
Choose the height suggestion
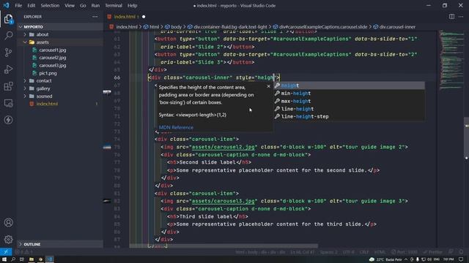[x=350, y=85]
